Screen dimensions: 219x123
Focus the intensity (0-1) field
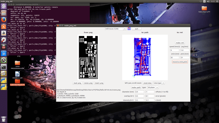(x=140, y=100)
